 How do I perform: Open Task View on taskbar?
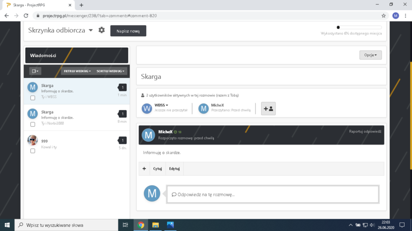pos(125,225)
